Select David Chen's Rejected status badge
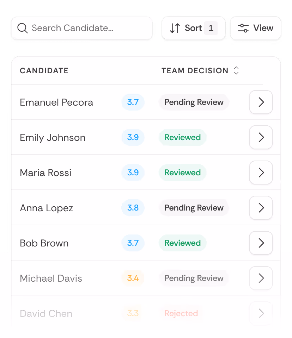This screenshot has width=292, height=338. tap(181, 313)
